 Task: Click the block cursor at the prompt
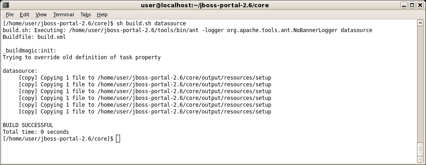coord(118,139)
